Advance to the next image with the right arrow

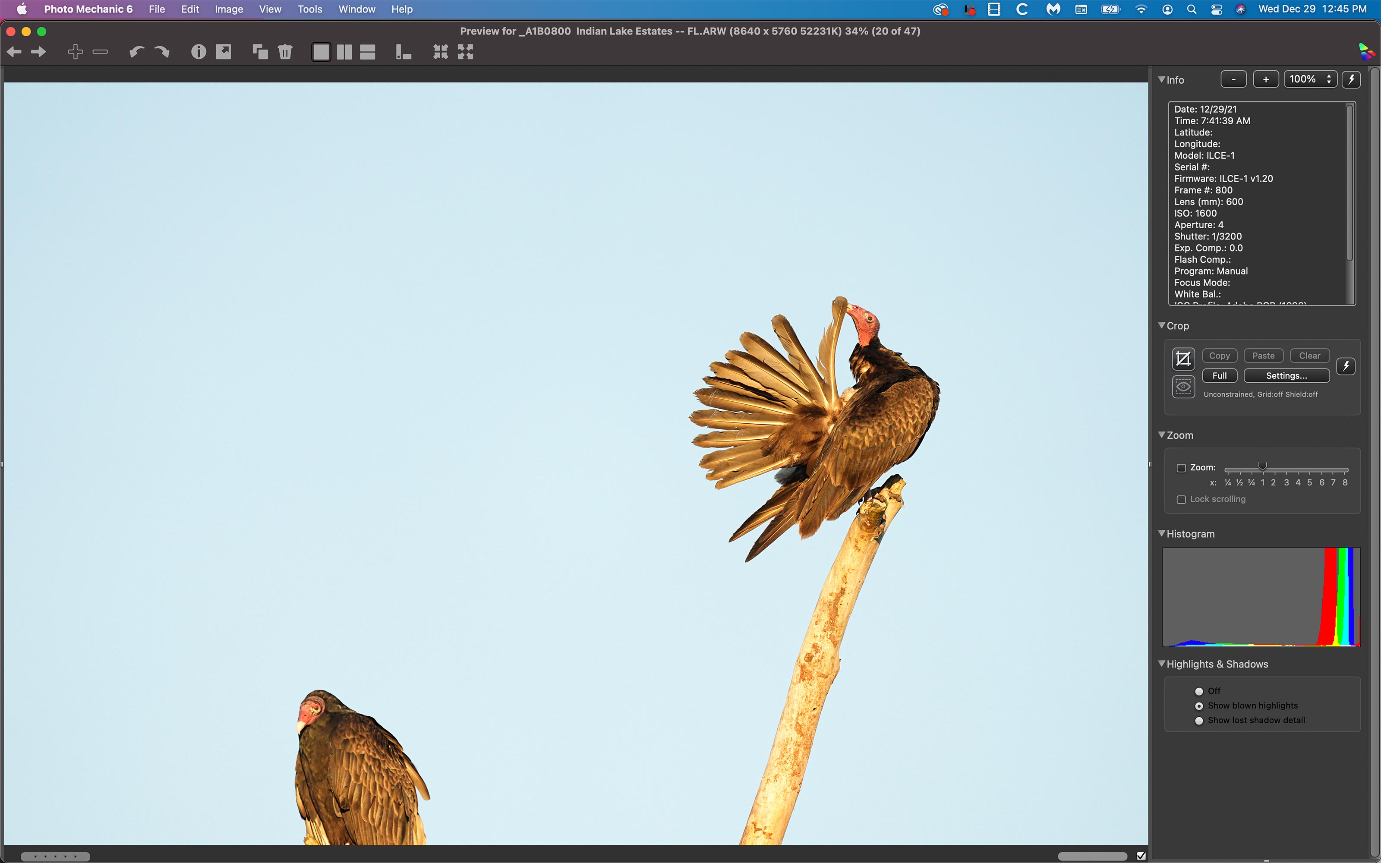[x=38, y=52]
